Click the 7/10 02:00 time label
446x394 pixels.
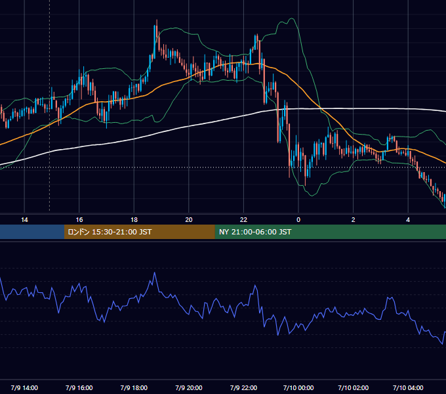click(354, 387)
